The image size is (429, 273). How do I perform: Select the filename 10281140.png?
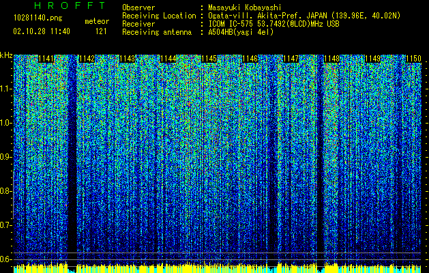[x=38, y=18]
